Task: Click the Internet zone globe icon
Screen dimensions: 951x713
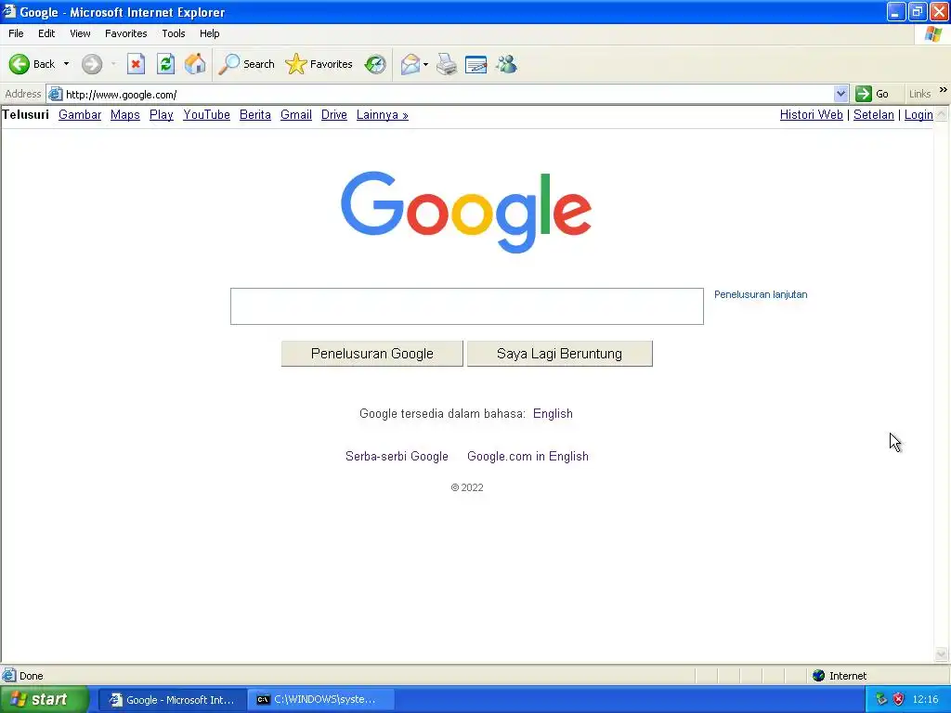Action: [x=818, y=676]
